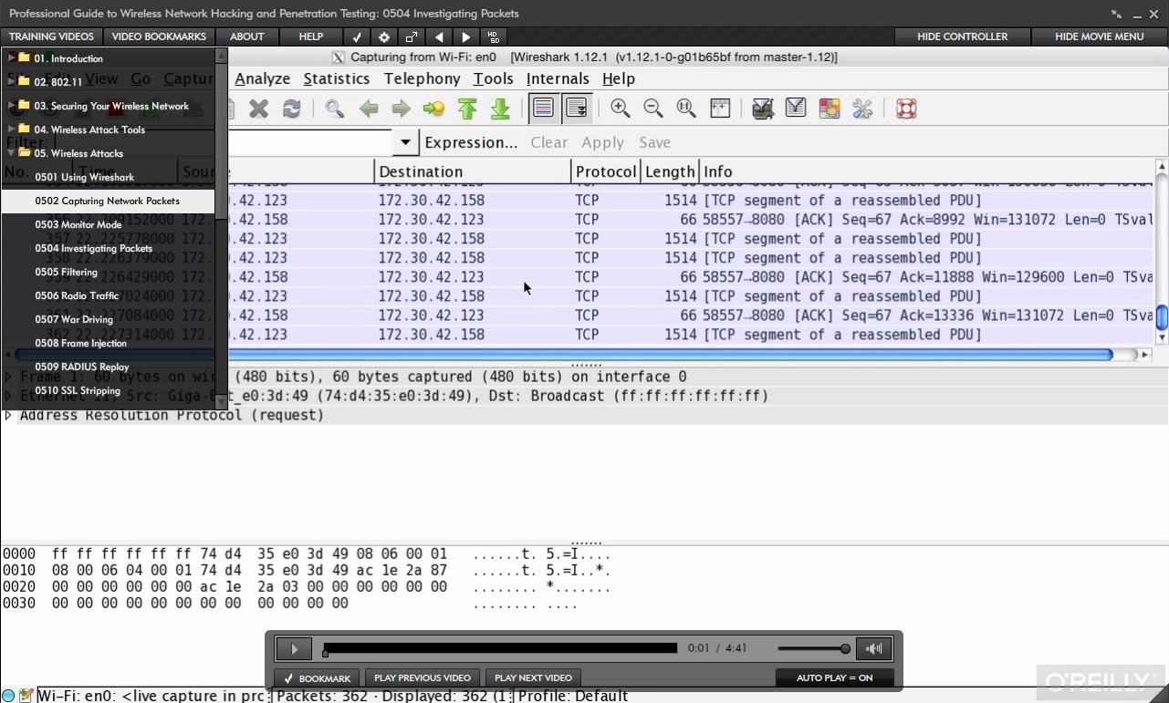Click the Zoom In magnifier icon
1169x703 pixels.
621,109
